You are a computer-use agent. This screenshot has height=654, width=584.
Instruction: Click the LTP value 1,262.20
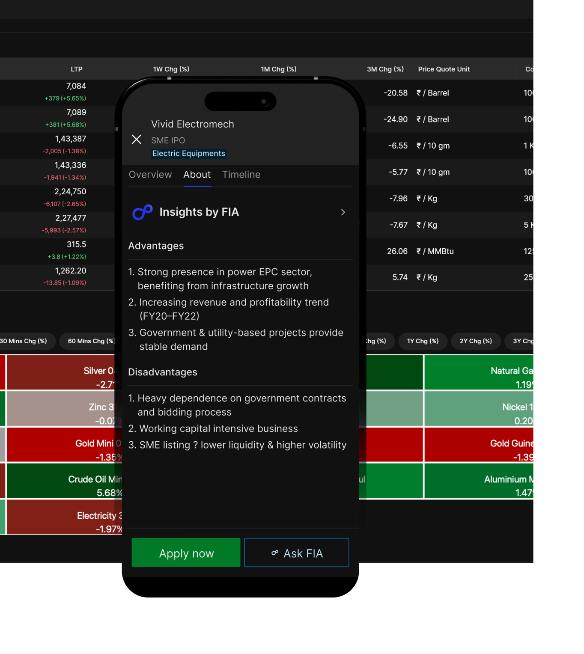pos(71,271)
